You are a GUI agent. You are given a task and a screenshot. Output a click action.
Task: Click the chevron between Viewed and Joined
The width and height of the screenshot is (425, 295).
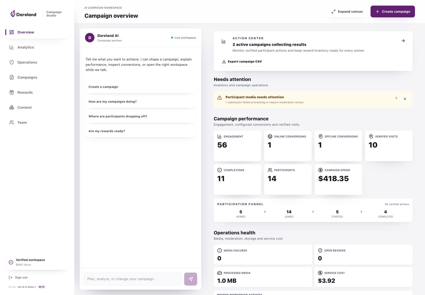click(265, 212)
